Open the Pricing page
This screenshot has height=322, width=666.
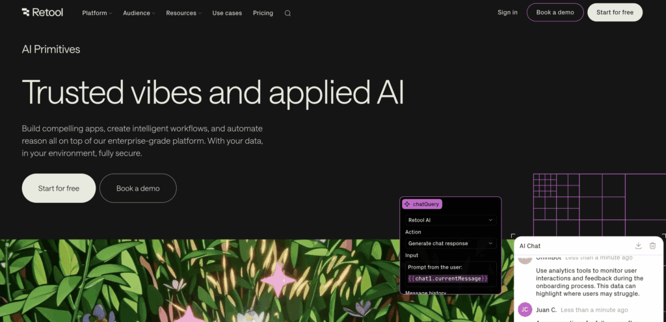coord(263,13)
